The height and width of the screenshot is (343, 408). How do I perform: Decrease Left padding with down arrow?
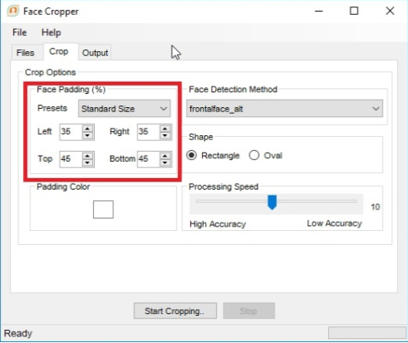[x=87, y=135]
